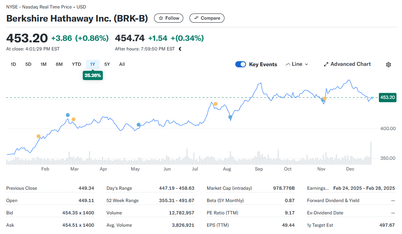Click the Sep label on chart axis
This screenshot has height=234, width=402.
tap(259, 169)
